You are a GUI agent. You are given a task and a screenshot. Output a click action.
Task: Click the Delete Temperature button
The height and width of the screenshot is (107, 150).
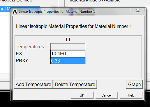point(75,84)
